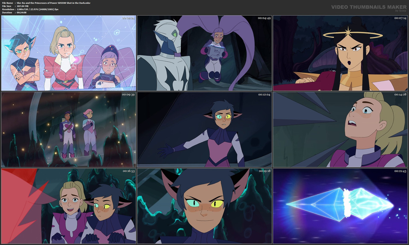
Task: Select the cave scene thumbnail at 00:09:39
Action: pos(69,130)
